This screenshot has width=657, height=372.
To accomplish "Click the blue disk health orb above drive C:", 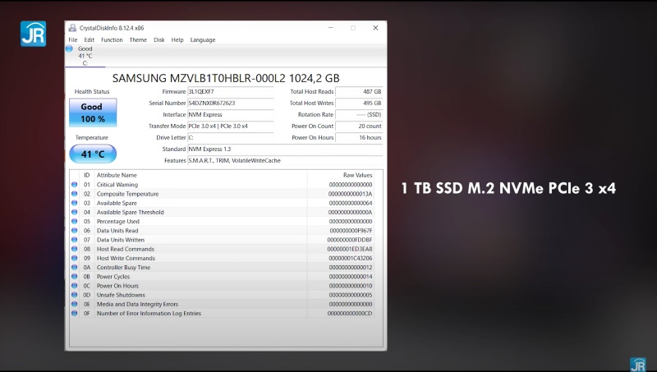I will coord(70,49).
